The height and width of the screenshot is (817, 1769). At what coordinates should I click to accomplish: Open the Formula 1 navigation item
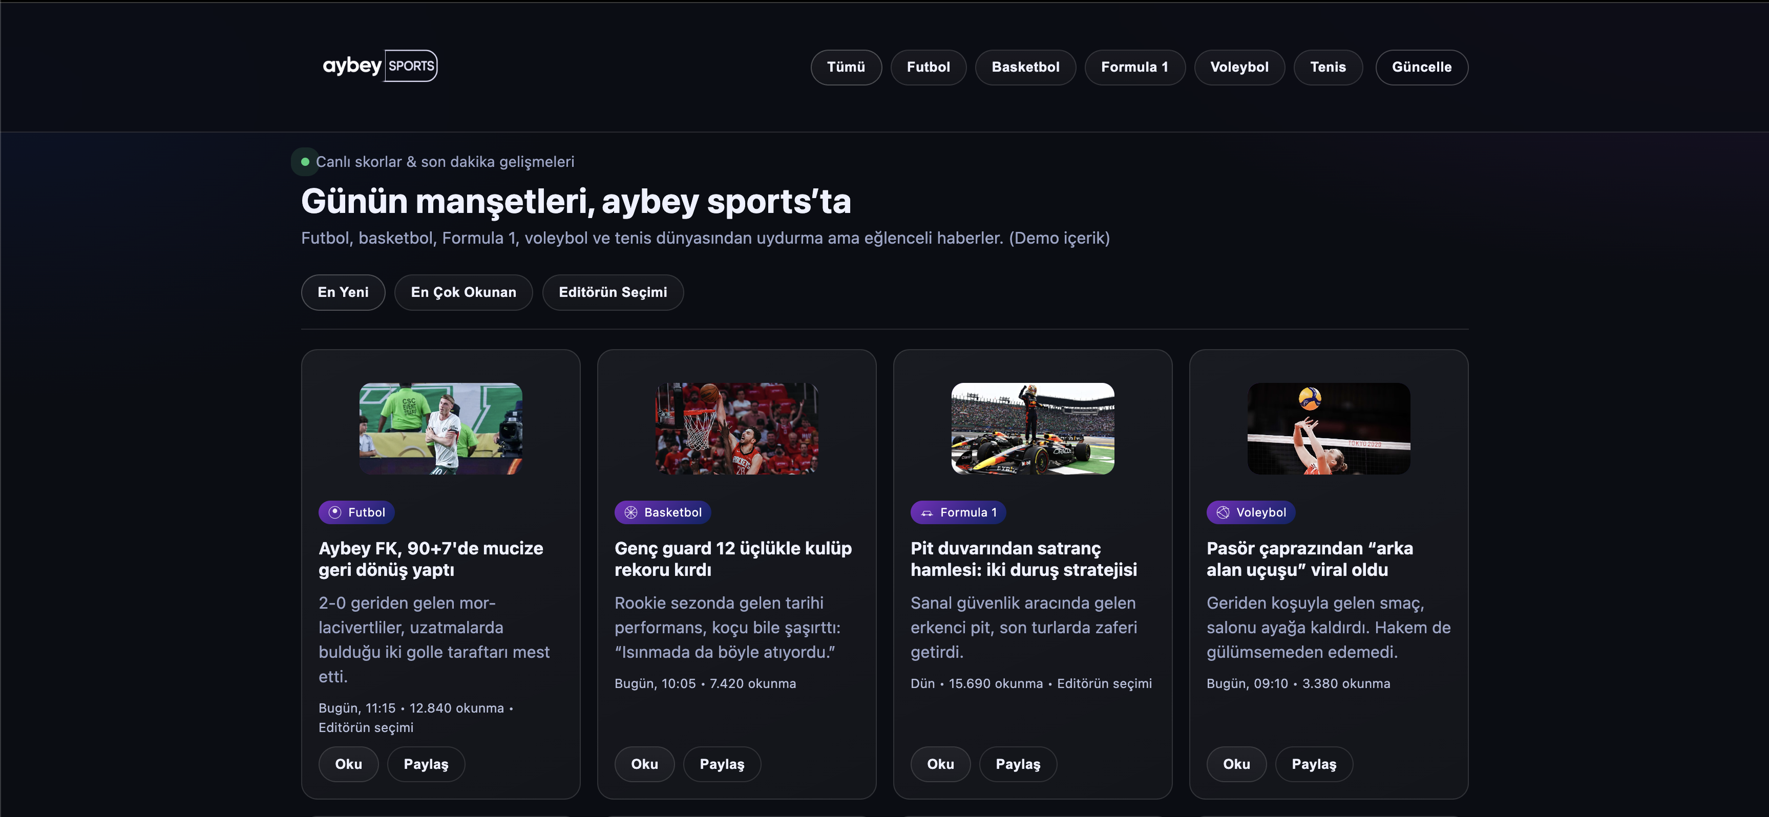click(x=1134, y=67)
